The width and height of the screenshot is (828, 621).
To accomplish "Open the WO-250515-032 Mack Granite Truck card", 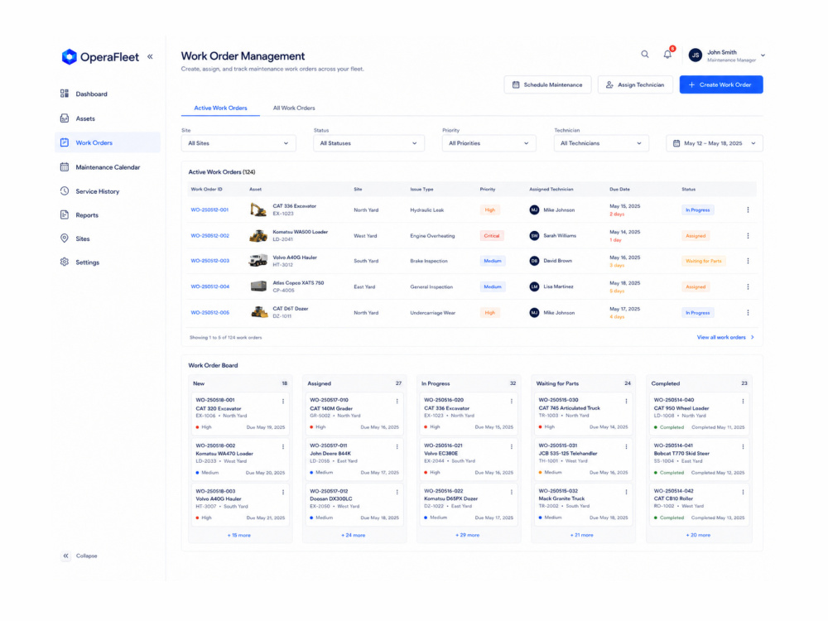I will click(x=584, y=504).
